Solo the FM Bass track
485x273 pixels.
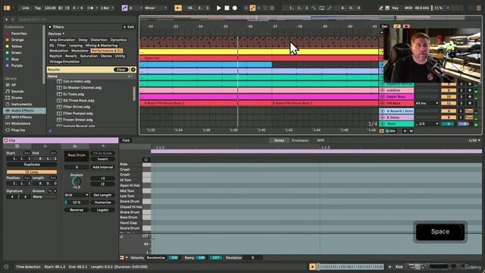coord(461,103)
